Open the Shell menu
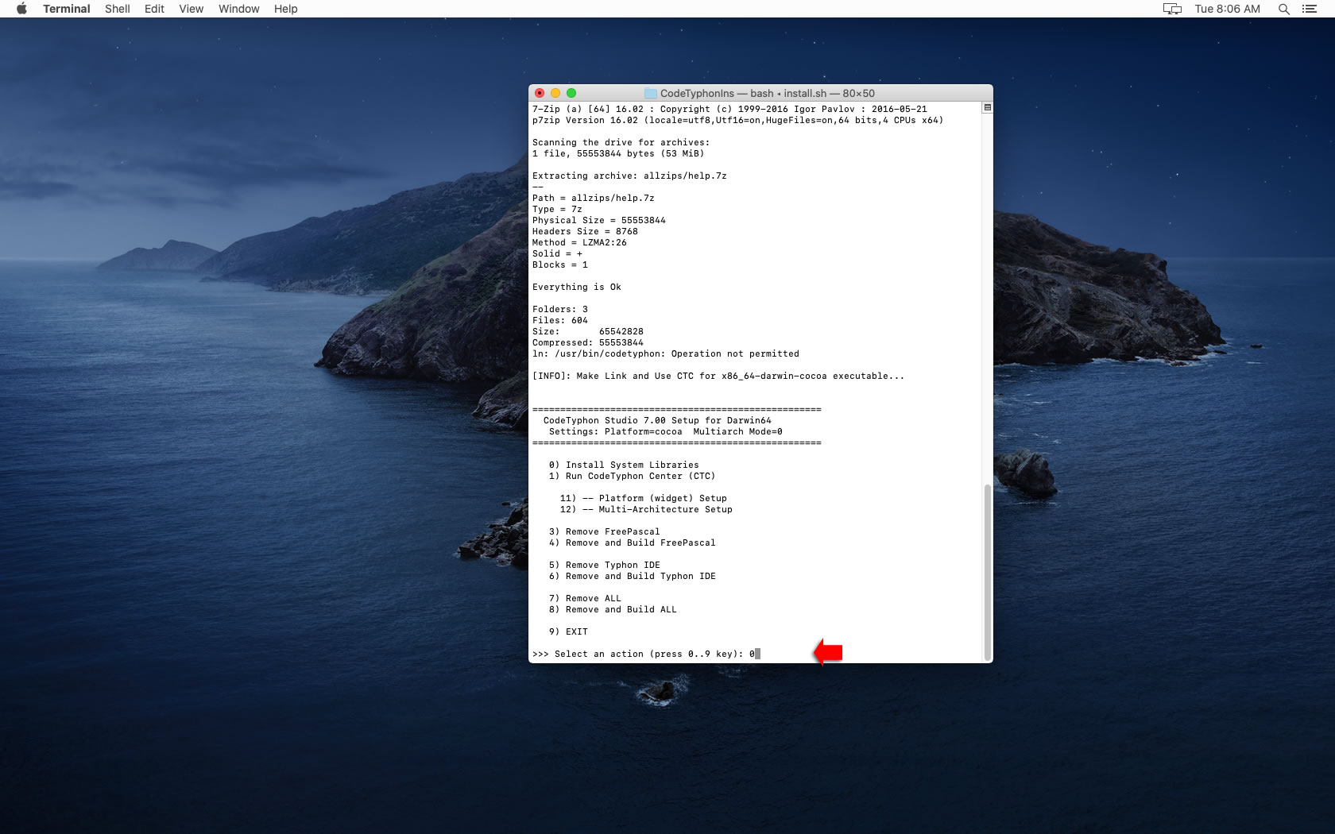 tap(118, 9)
